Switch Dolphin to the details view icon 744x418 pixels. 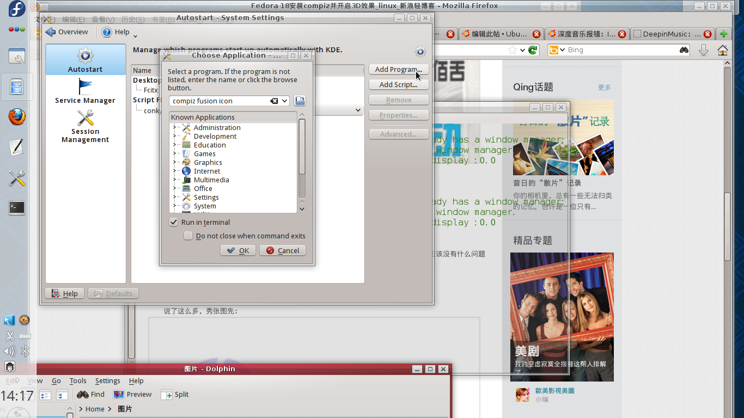coord(62,395)
